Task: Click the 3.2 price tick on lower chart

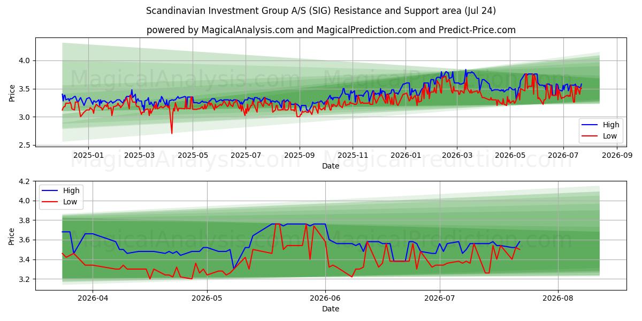Action: (26, 279)
